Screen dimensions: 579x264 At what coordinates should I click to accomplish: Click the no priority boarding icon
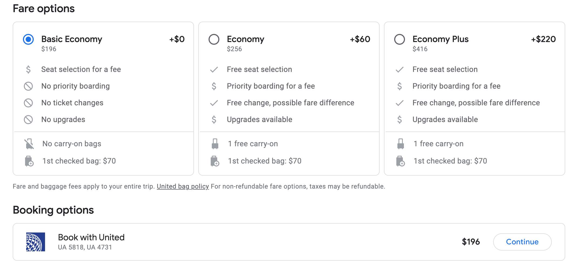pos(28,86)
